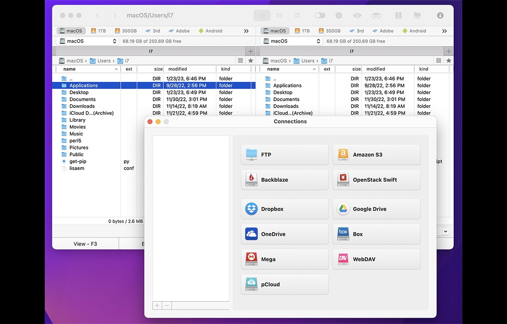Close the Connections dialog
The width and height of the screenshot is (507, 324).
[x=150, y=121]
